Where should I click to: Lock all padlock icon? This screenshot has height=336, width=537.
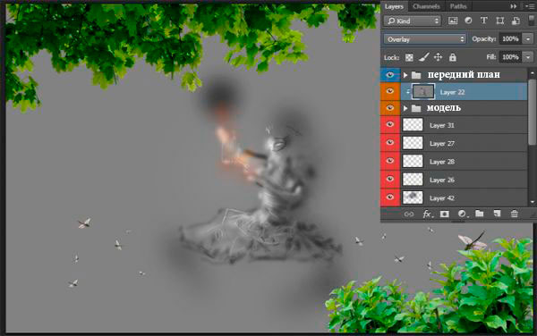452,57
